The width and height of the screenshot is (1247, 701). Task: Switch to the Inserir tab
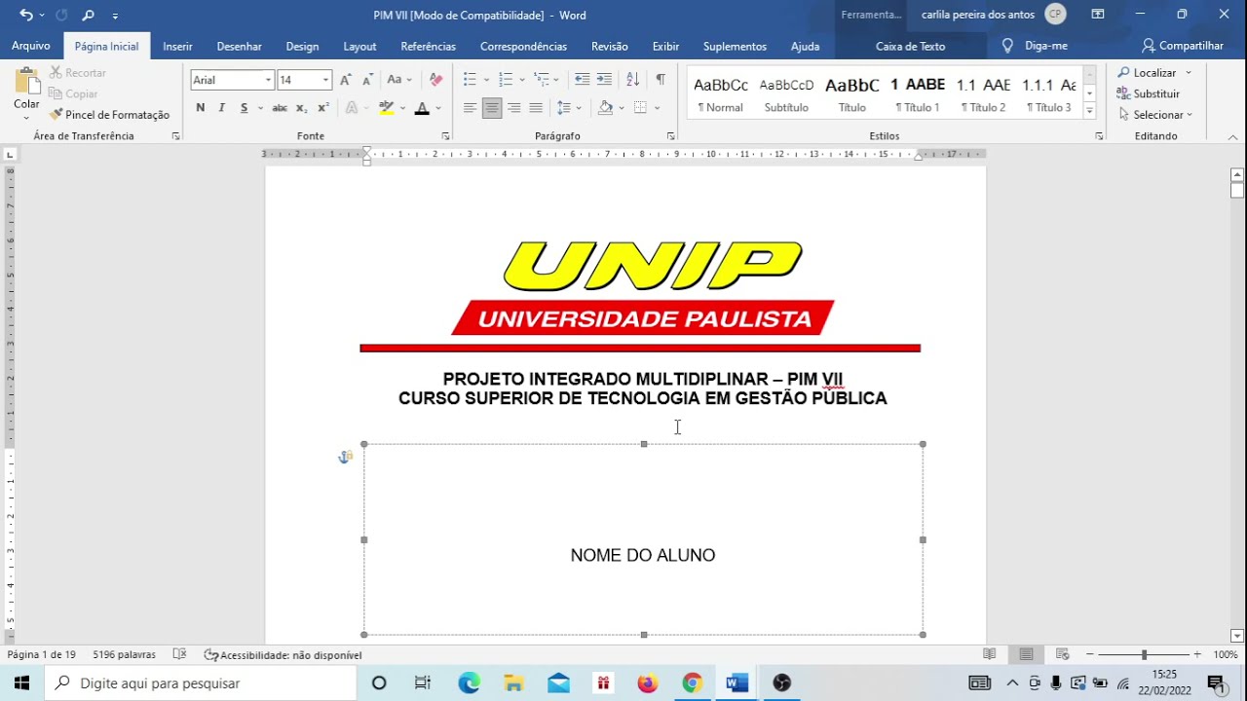pyautogui.click(x=177, y=46)
